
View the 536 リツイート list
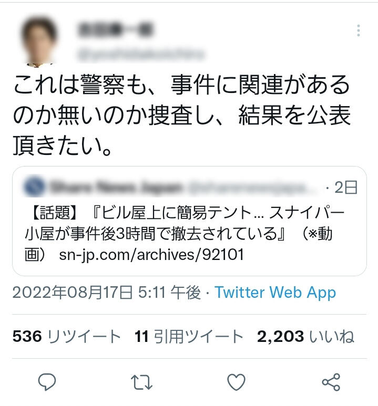pyautogui.click(x=67, y=336)
